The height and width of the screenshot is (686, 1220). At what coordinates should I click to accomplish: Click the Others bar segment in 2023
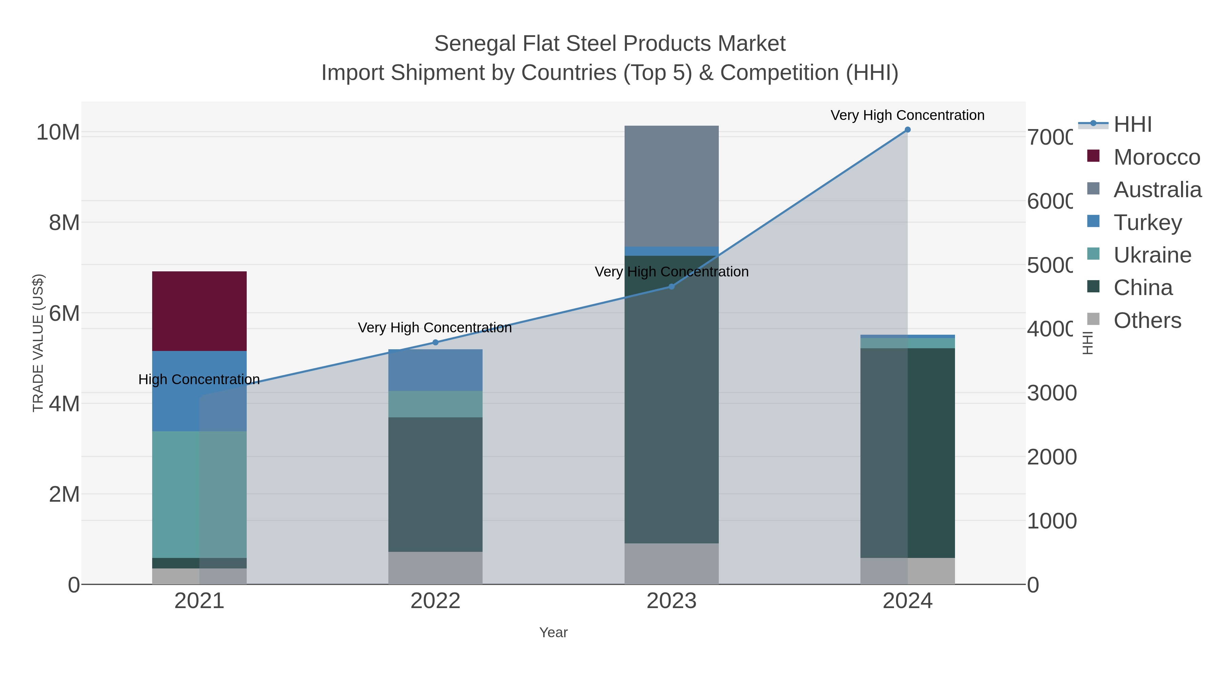coord(672,563)
